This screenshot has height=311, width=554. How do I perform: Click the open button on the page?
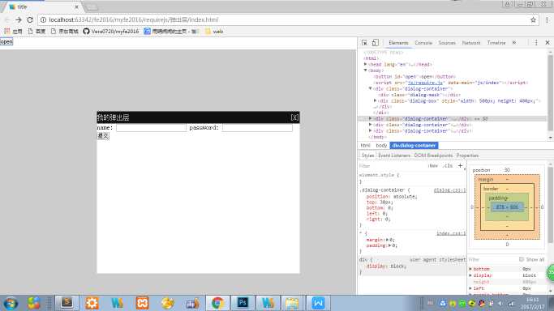6,41
